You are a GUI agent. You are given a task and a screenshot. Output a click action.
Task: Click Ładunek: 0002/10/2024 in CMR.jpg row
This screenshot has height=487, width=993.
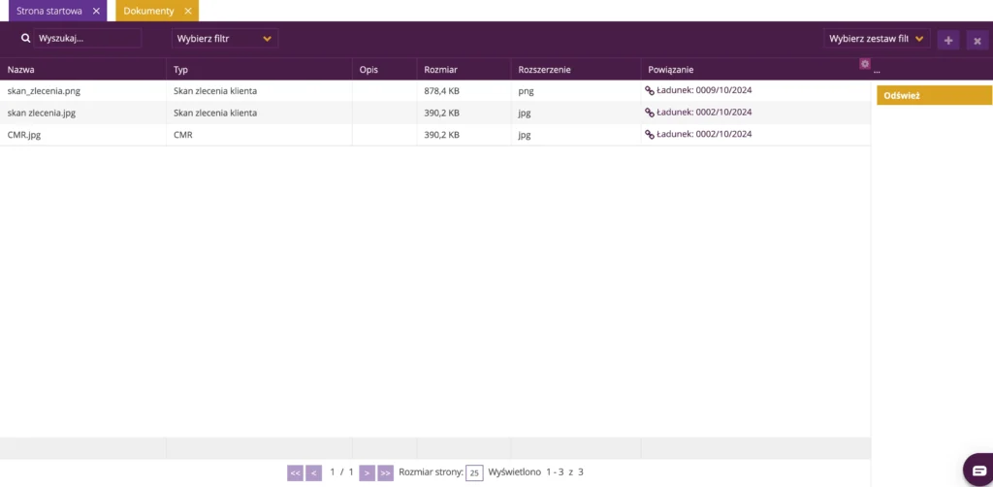click(x=704, y=134)
